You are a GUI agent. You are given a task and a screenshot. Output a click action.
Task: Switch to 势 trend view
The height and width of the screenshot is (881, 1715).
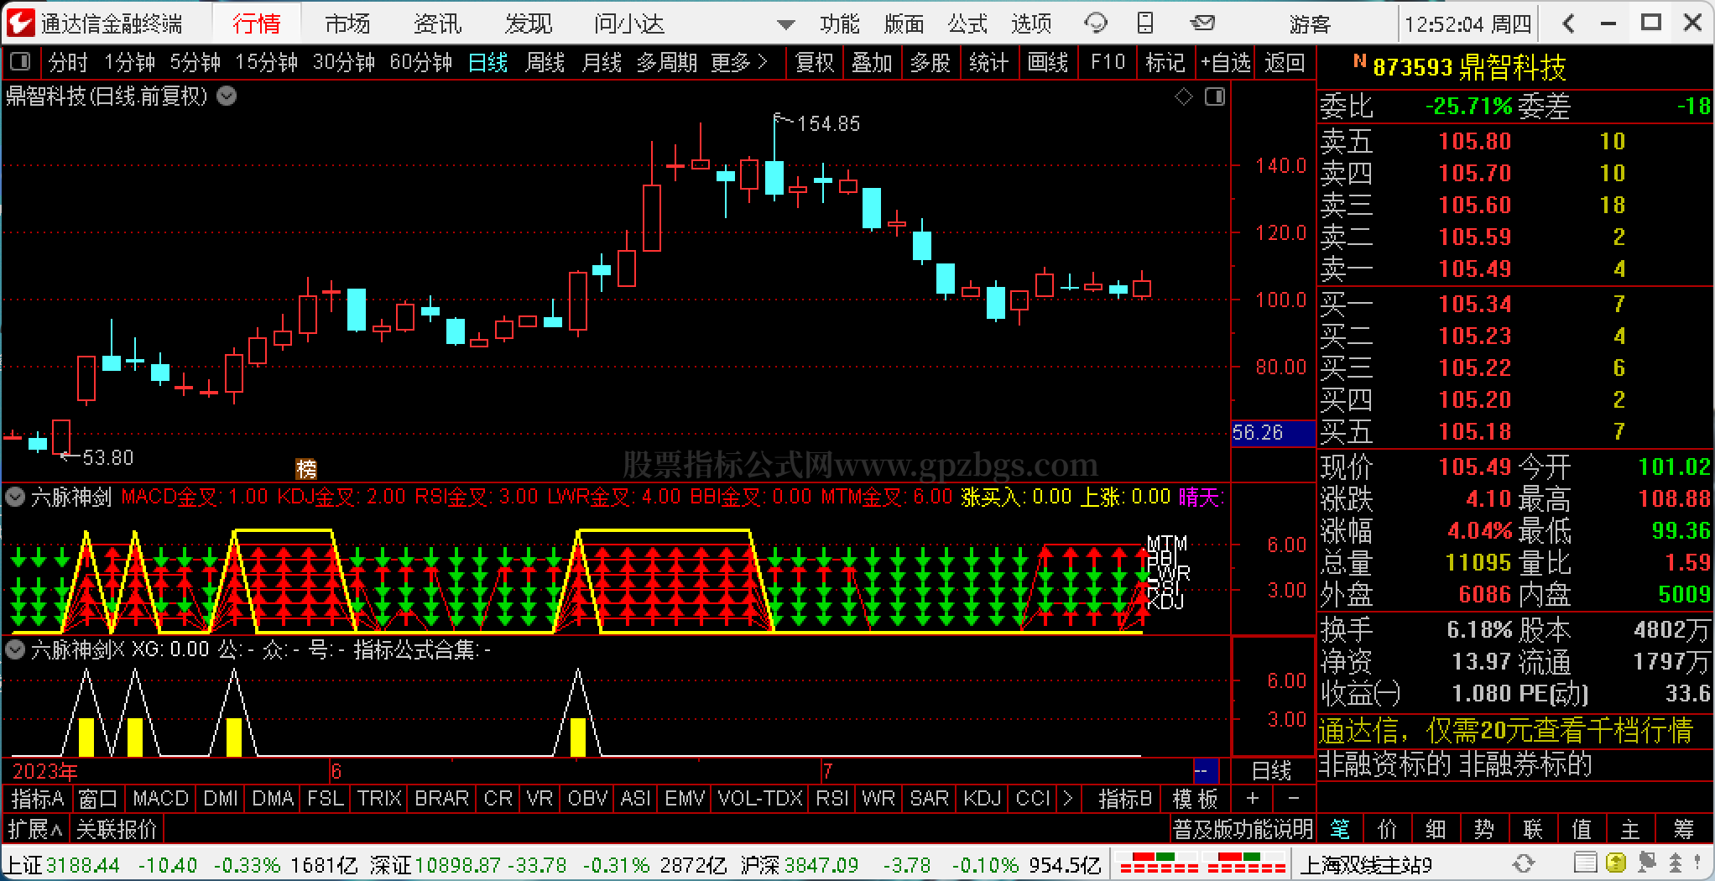(x=1484, y=830)
